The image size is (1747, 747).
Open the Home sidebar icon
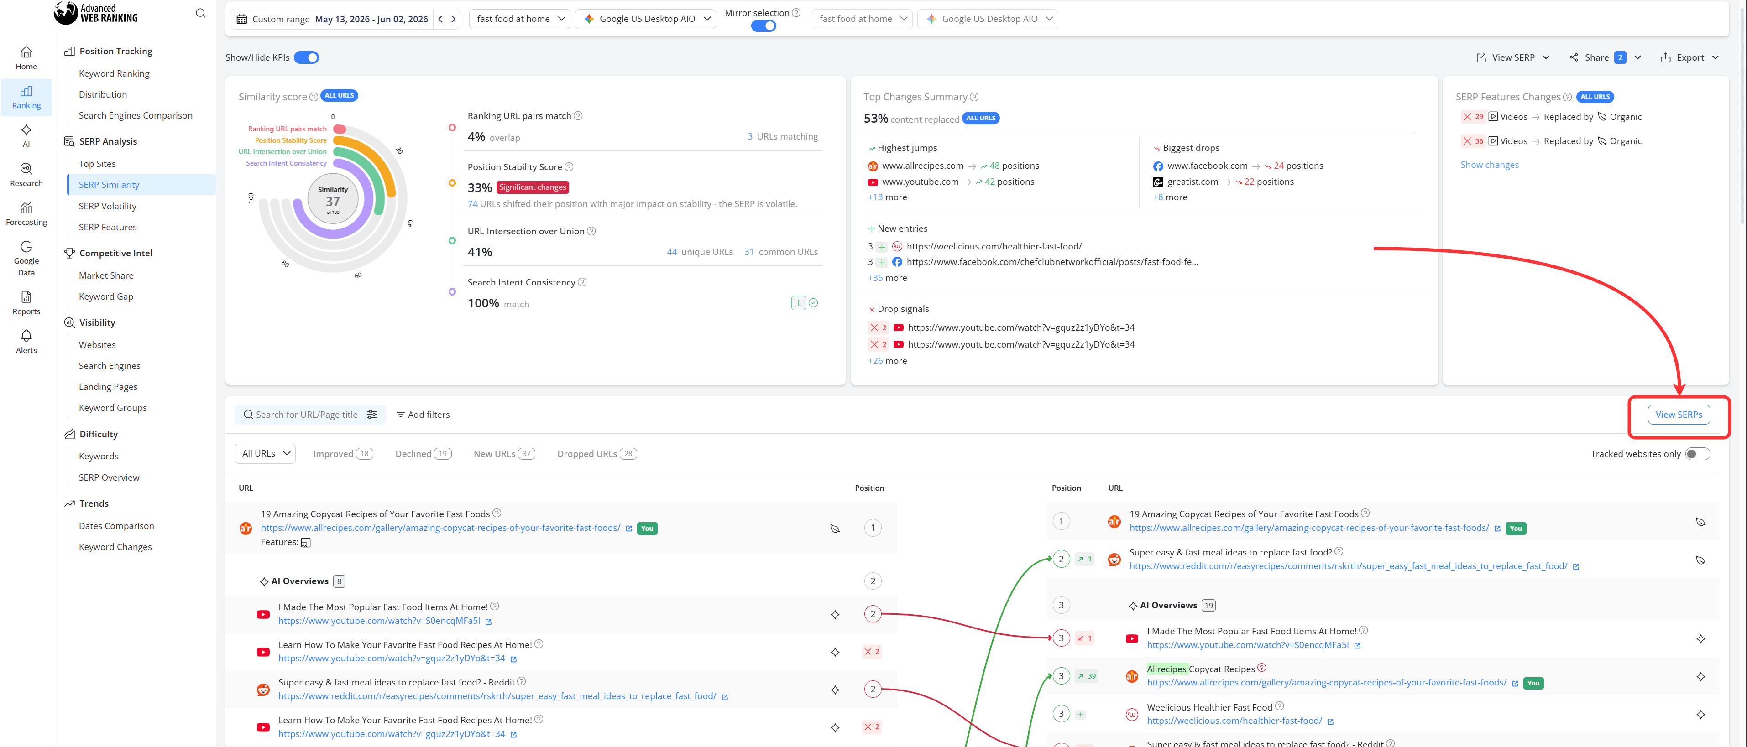coord(26,57)
